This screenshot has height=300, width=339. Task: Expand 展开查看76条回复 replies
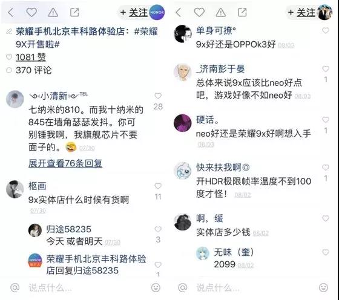(65, 163)
